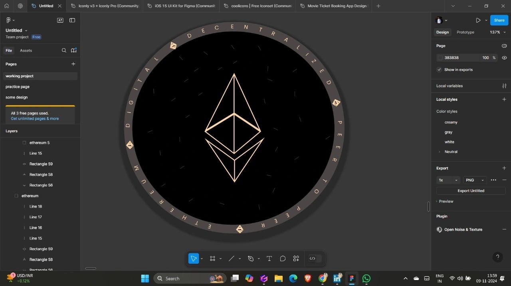Present the prototype with play icon
This screenshot has height=286, width=511.
(x=478, y=20)
